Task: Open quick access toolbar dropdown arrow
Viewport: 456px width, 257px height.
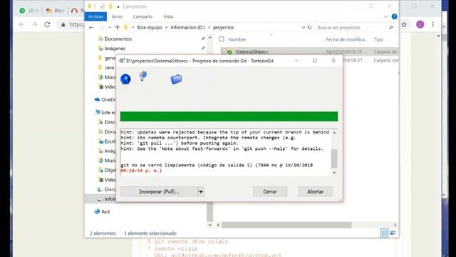Action: pos(118,6)
